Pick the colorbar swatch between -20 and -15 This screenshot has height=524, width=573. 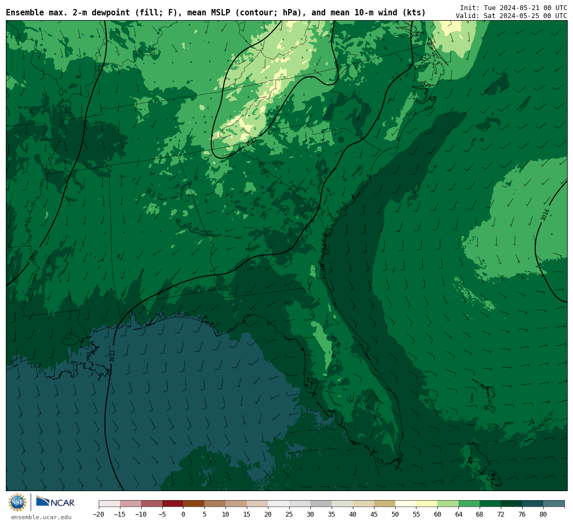(x=109, y=504)
